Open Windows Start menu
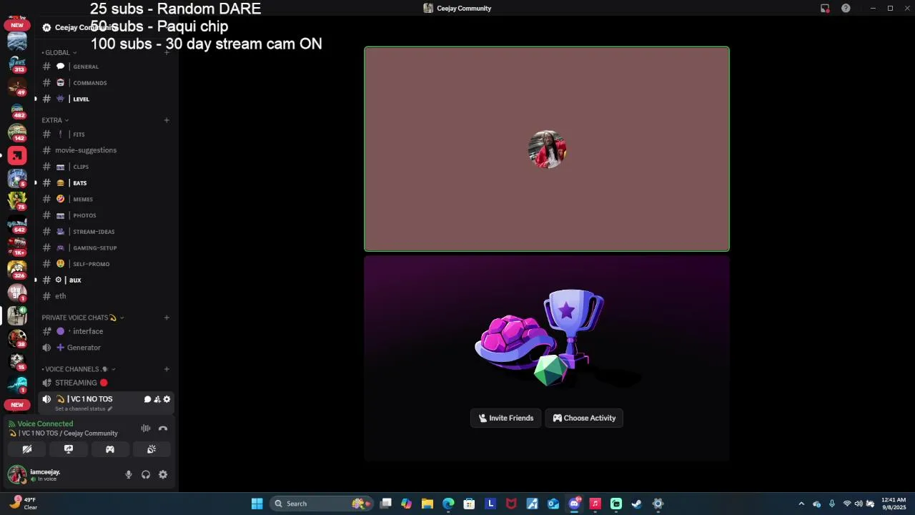The height and width of the screenshot is (515, 915). [x=257, y=504]
